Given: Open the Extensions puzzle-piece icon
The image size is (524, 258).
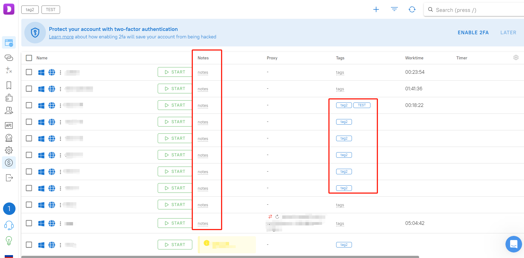Looking at the screenshot, I should [9, 98].
